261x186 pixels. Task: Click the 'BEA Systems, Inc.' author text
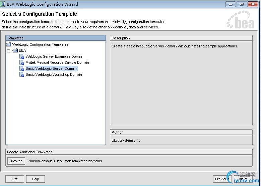pos(127,140)
